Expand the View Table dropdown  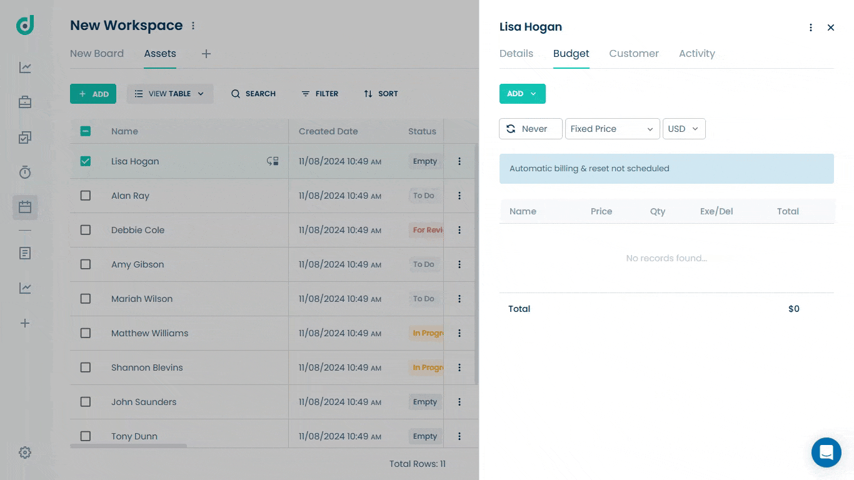(x=170, y=94)
